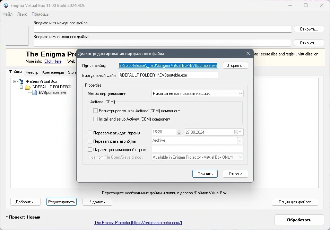Follow the Click Here link
The width and height of the screenshot is (330, 230).
pyautogui.click(x=53, y=61)
